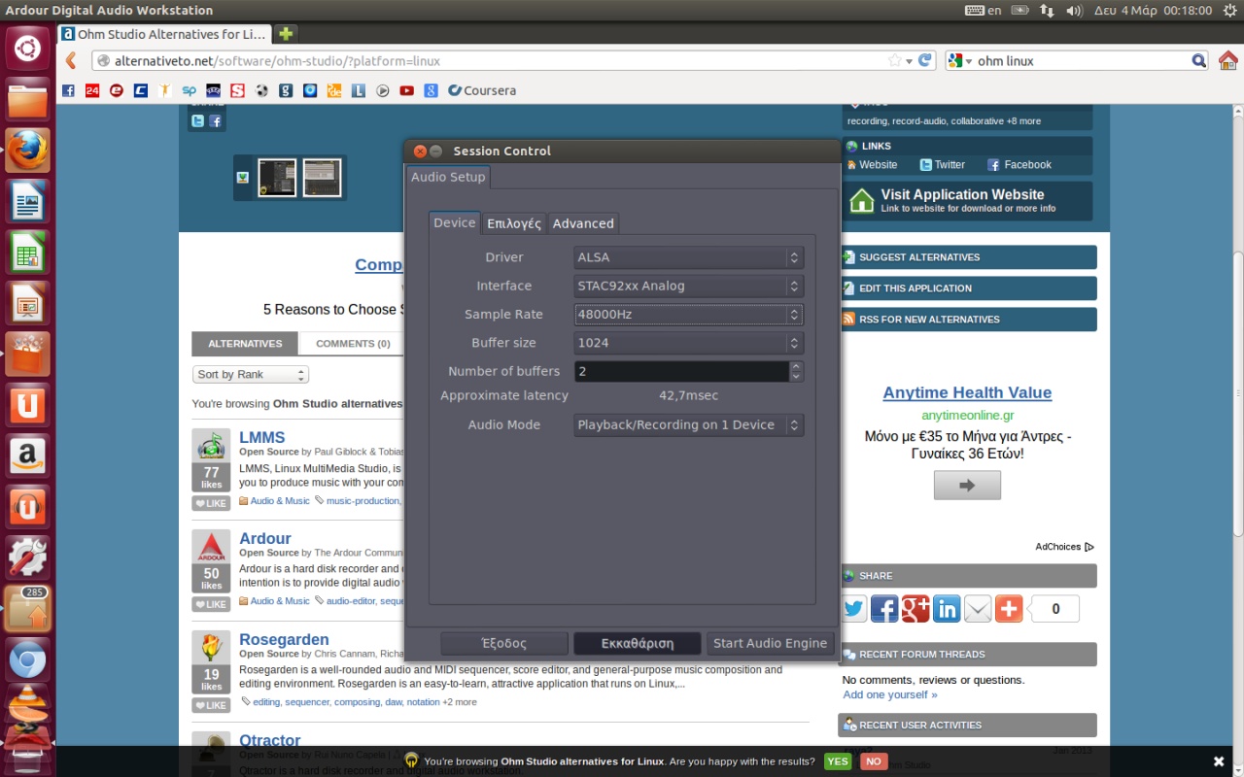Open the Buffer size dropdown showing 1024
1244x777 pixels.
tap(688, 343)
